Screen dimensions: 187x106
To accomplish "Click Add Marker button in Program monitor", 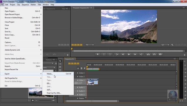I will coord(98,54).
